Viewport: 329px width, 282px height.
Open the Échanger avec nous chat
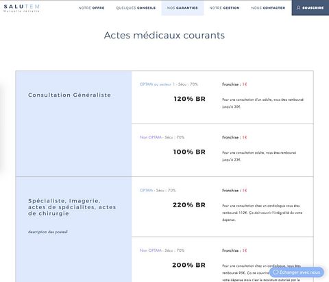coord(297,272)
